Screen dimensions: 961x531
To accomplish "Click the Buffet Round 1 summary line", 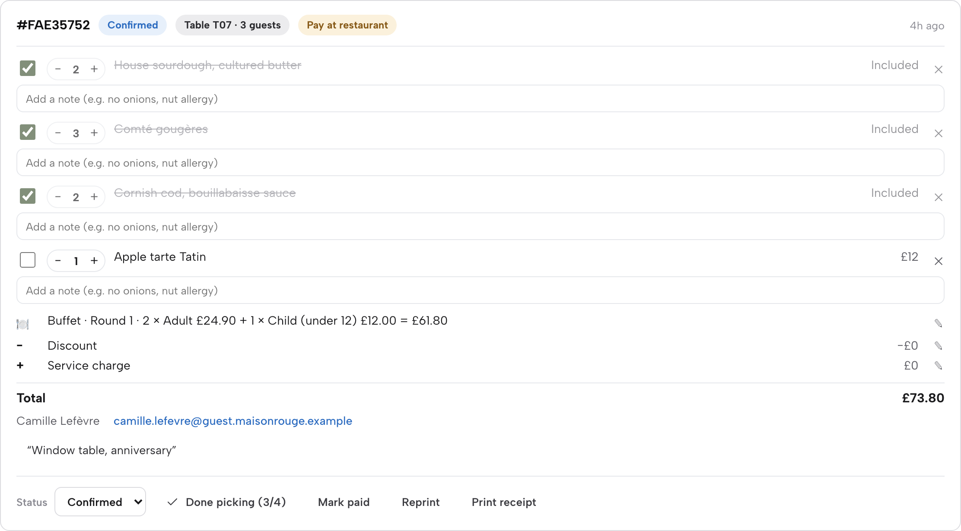I will 248,321.
